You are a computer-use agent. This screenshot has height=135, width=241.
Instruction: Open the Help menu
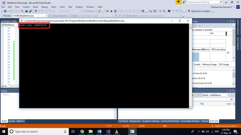[100, 7]
